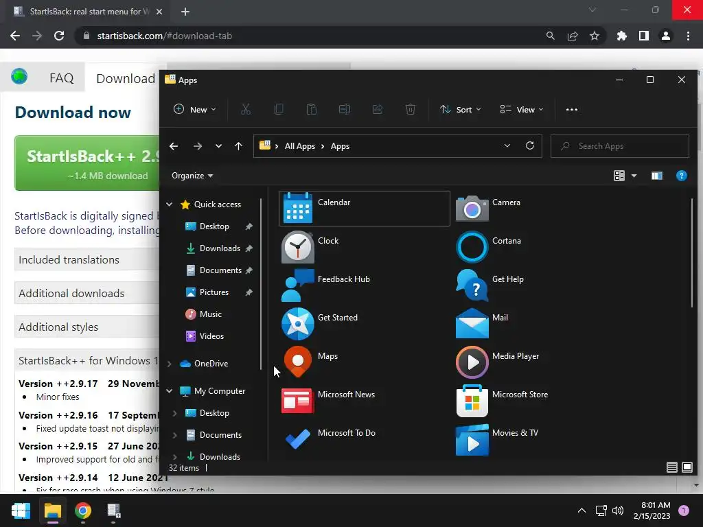Click the Rename toolbar icon

click(345, 109)
